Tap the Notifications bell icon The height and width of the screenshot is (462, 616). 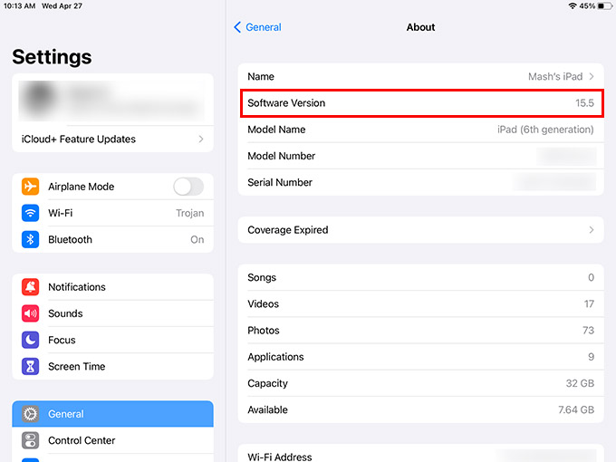30,287
